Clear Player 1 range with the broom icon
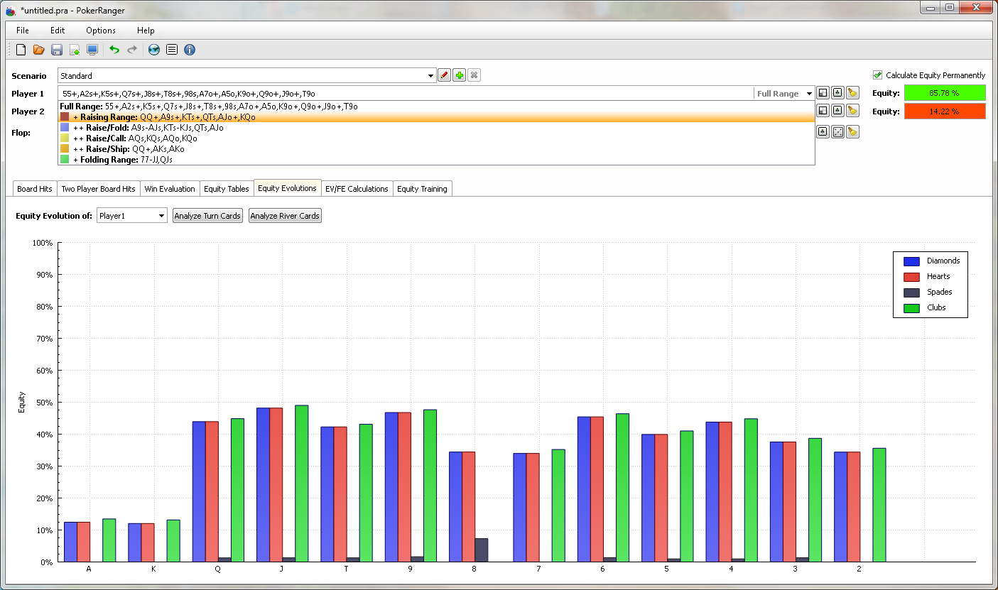998x590 pixels. point(852,93)
